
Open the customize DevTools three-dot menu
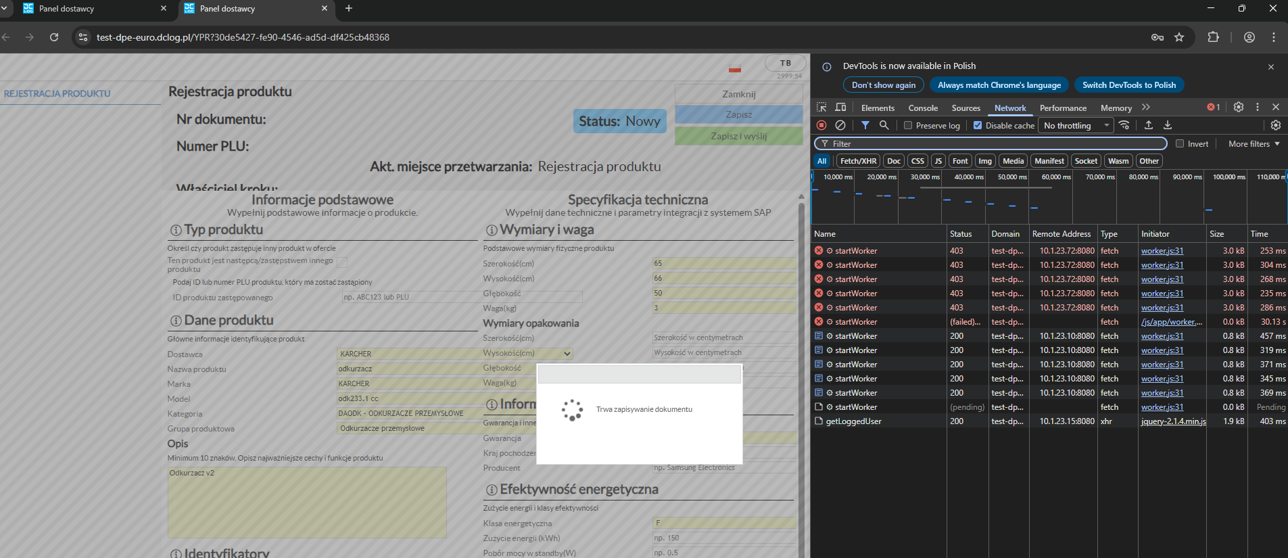point(1258,107)
